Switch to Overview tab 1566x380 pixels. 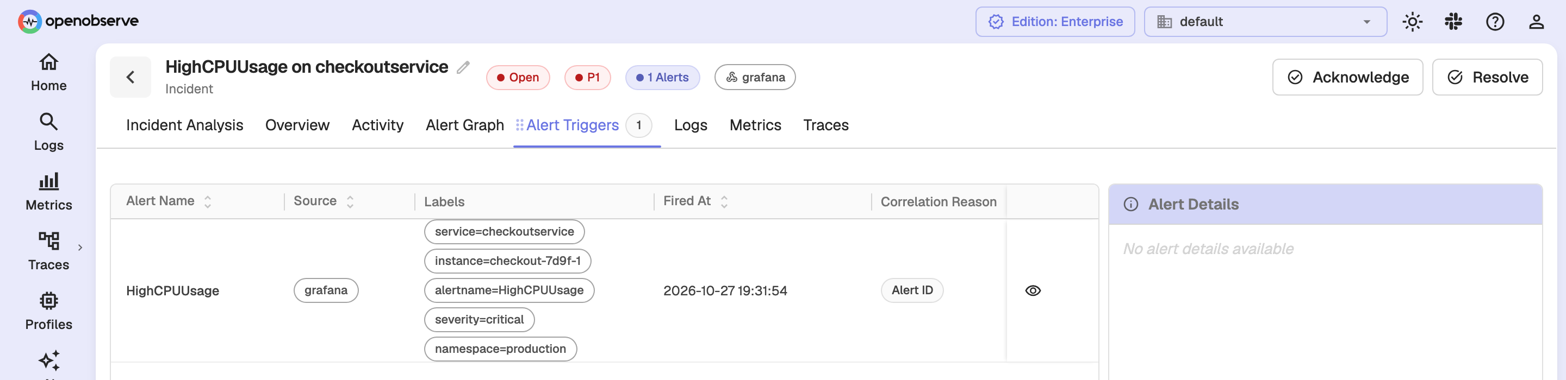pos(297,125)
